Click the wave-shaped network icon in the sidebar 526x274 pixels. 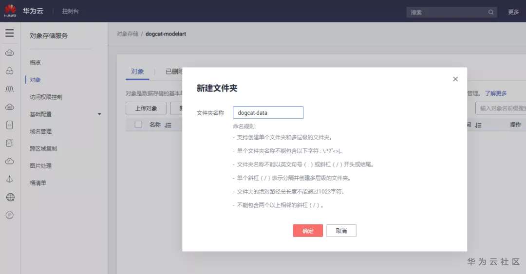(x=10, y=89)
